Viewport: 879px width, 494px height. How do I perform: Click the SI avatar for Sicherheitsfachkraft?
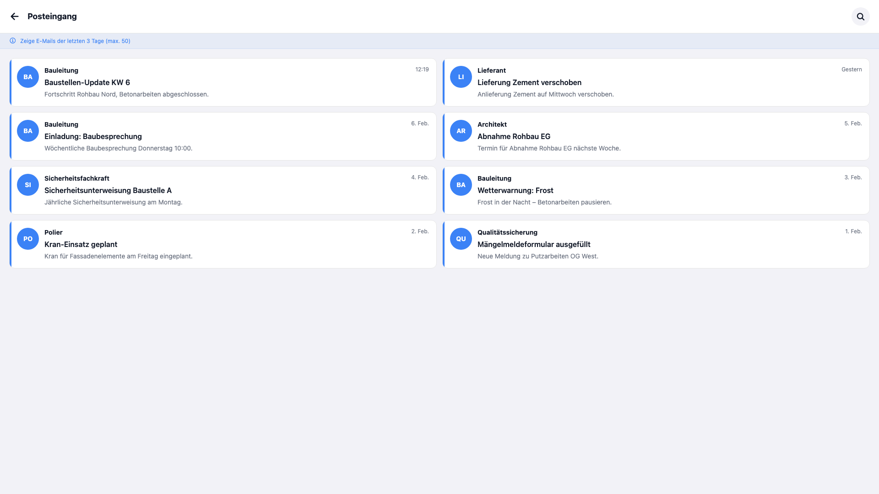(x=28, y=185)
